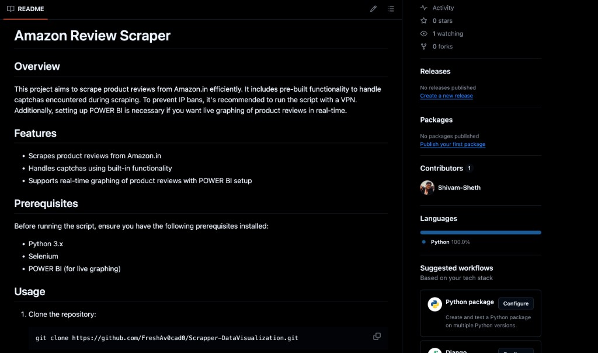The width and height of the screenshot is (598, 353).
Task: Click Create a new release link
Action: (446, 96)
